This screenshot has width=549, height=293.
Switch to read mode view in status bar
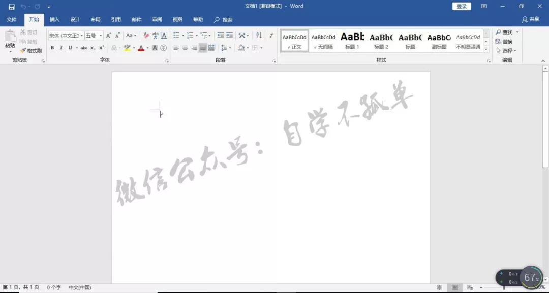point(439,287)
